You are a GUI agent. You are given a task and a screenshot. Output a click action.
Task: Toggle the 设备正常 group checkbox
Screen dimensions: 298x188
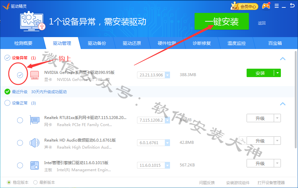coord(7,103)
